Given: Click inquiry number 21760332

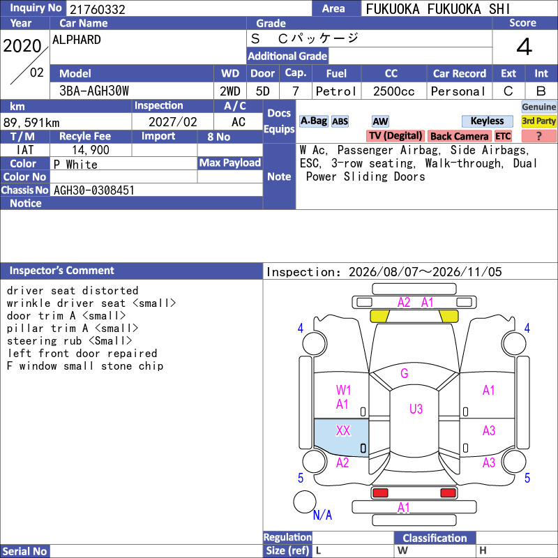Looking at the screenshot, I should [98, 10].
